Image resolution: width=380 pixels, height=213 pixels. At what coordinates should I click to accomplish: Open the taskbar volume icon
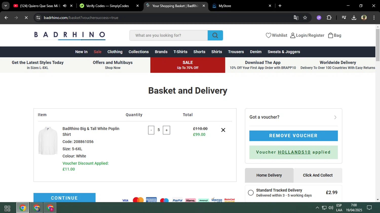331,208
